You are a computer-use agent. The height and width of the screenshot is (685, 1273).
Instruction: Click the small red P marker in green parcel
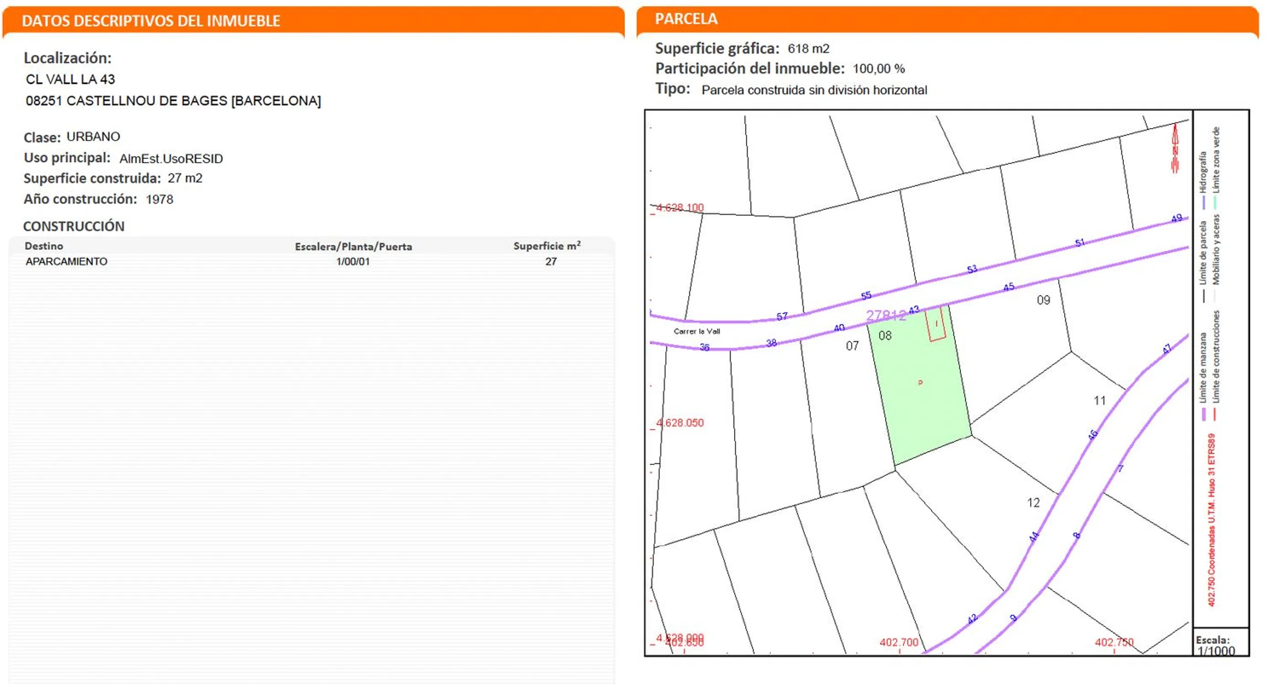click(x=920, y=382)
